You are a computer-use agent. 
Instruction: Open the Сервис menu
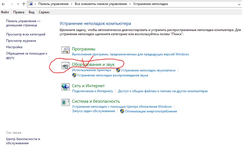coord(44,12)
